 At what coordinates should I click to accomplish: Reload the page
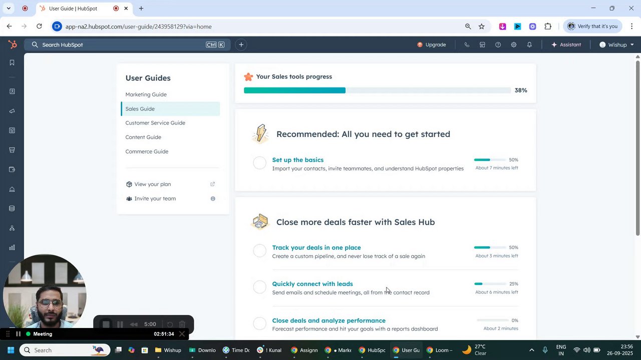pos(39,26)
